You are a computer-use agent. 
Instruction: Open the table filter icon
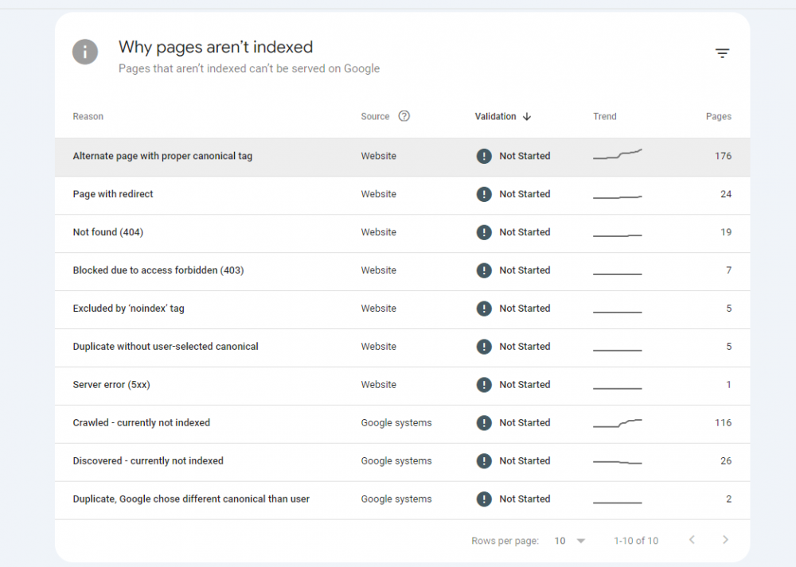point(722,53)
